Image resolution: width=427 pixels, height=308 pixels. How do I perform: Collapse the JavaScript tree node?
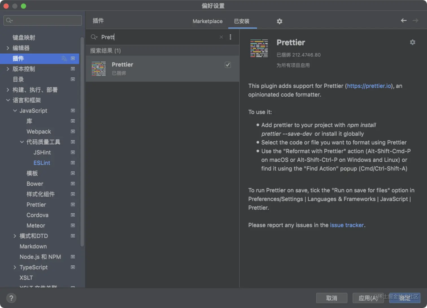coord(15,110)
